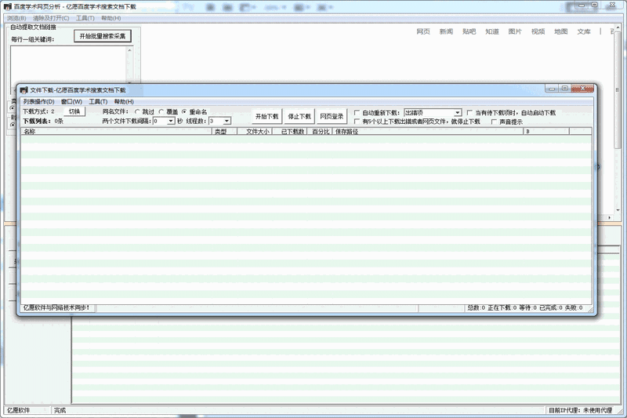Image resolution: width=627 pixels, height=418 pixels.
Task: Tick the 当有待下载项时,自动启动下载 checkbox
Action: click(469, 113)
